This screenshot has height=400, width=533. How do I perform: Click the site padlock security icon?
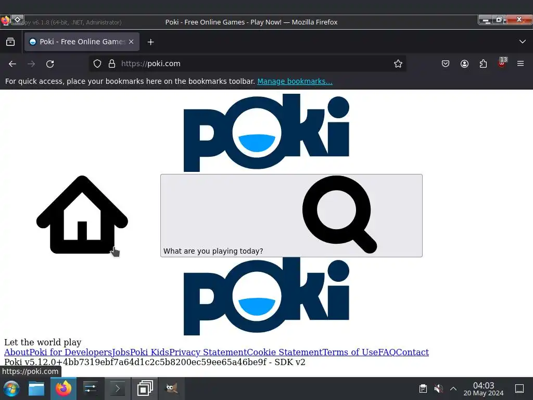(x=112, y=64)
